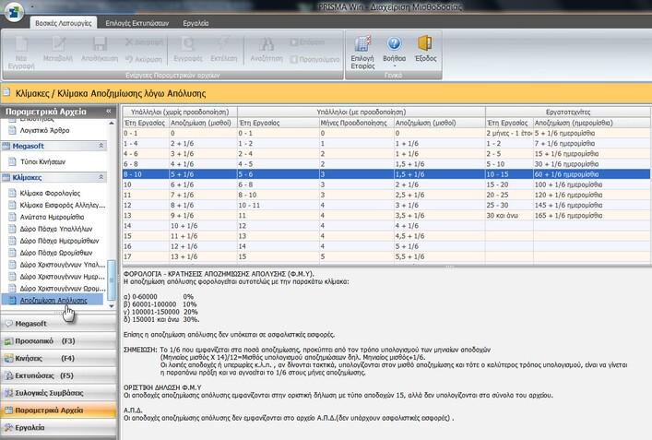Click the Μεταβολή edit icon
This screenshot has width=652, height=440.
point(58,44)
